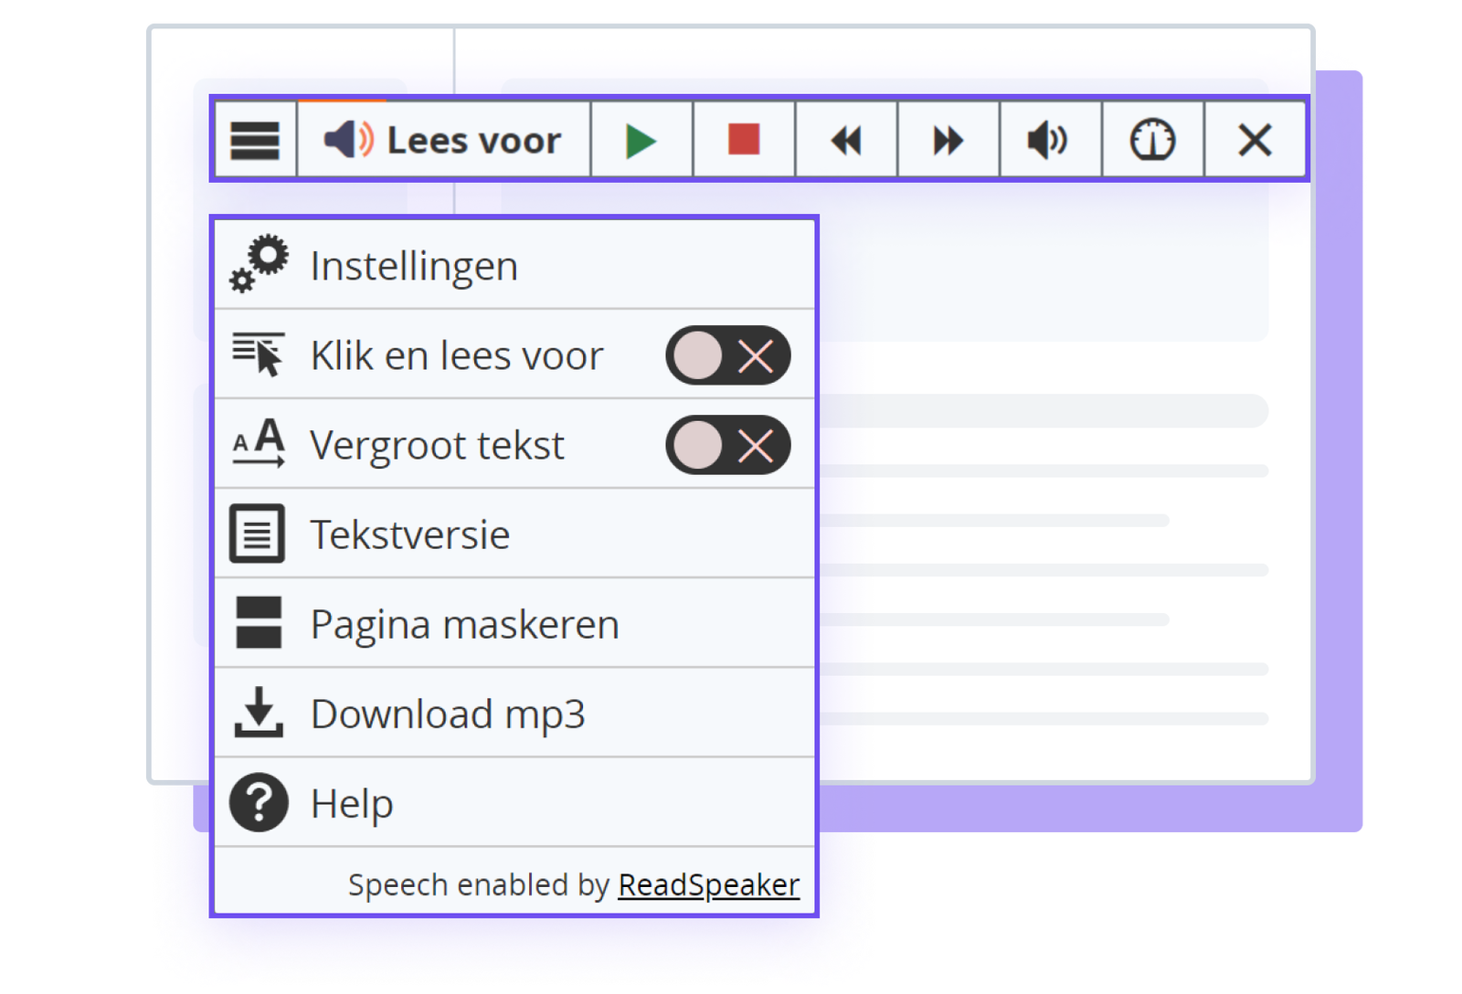Close the toolbar with the X
Viewport: 1462px width, 994px height.
click(1254, 140)
